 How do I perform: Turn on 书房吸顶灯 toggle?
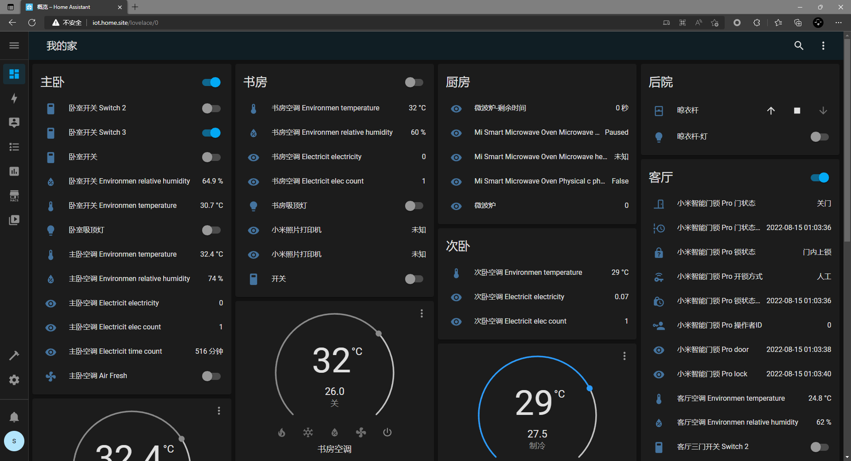[x=414, y=206]
